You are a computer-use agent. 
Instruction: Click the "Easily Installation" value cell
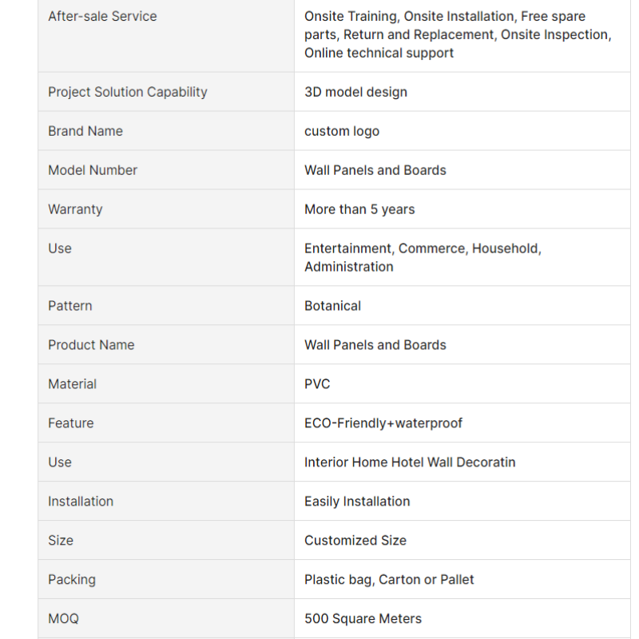(357, 502)
